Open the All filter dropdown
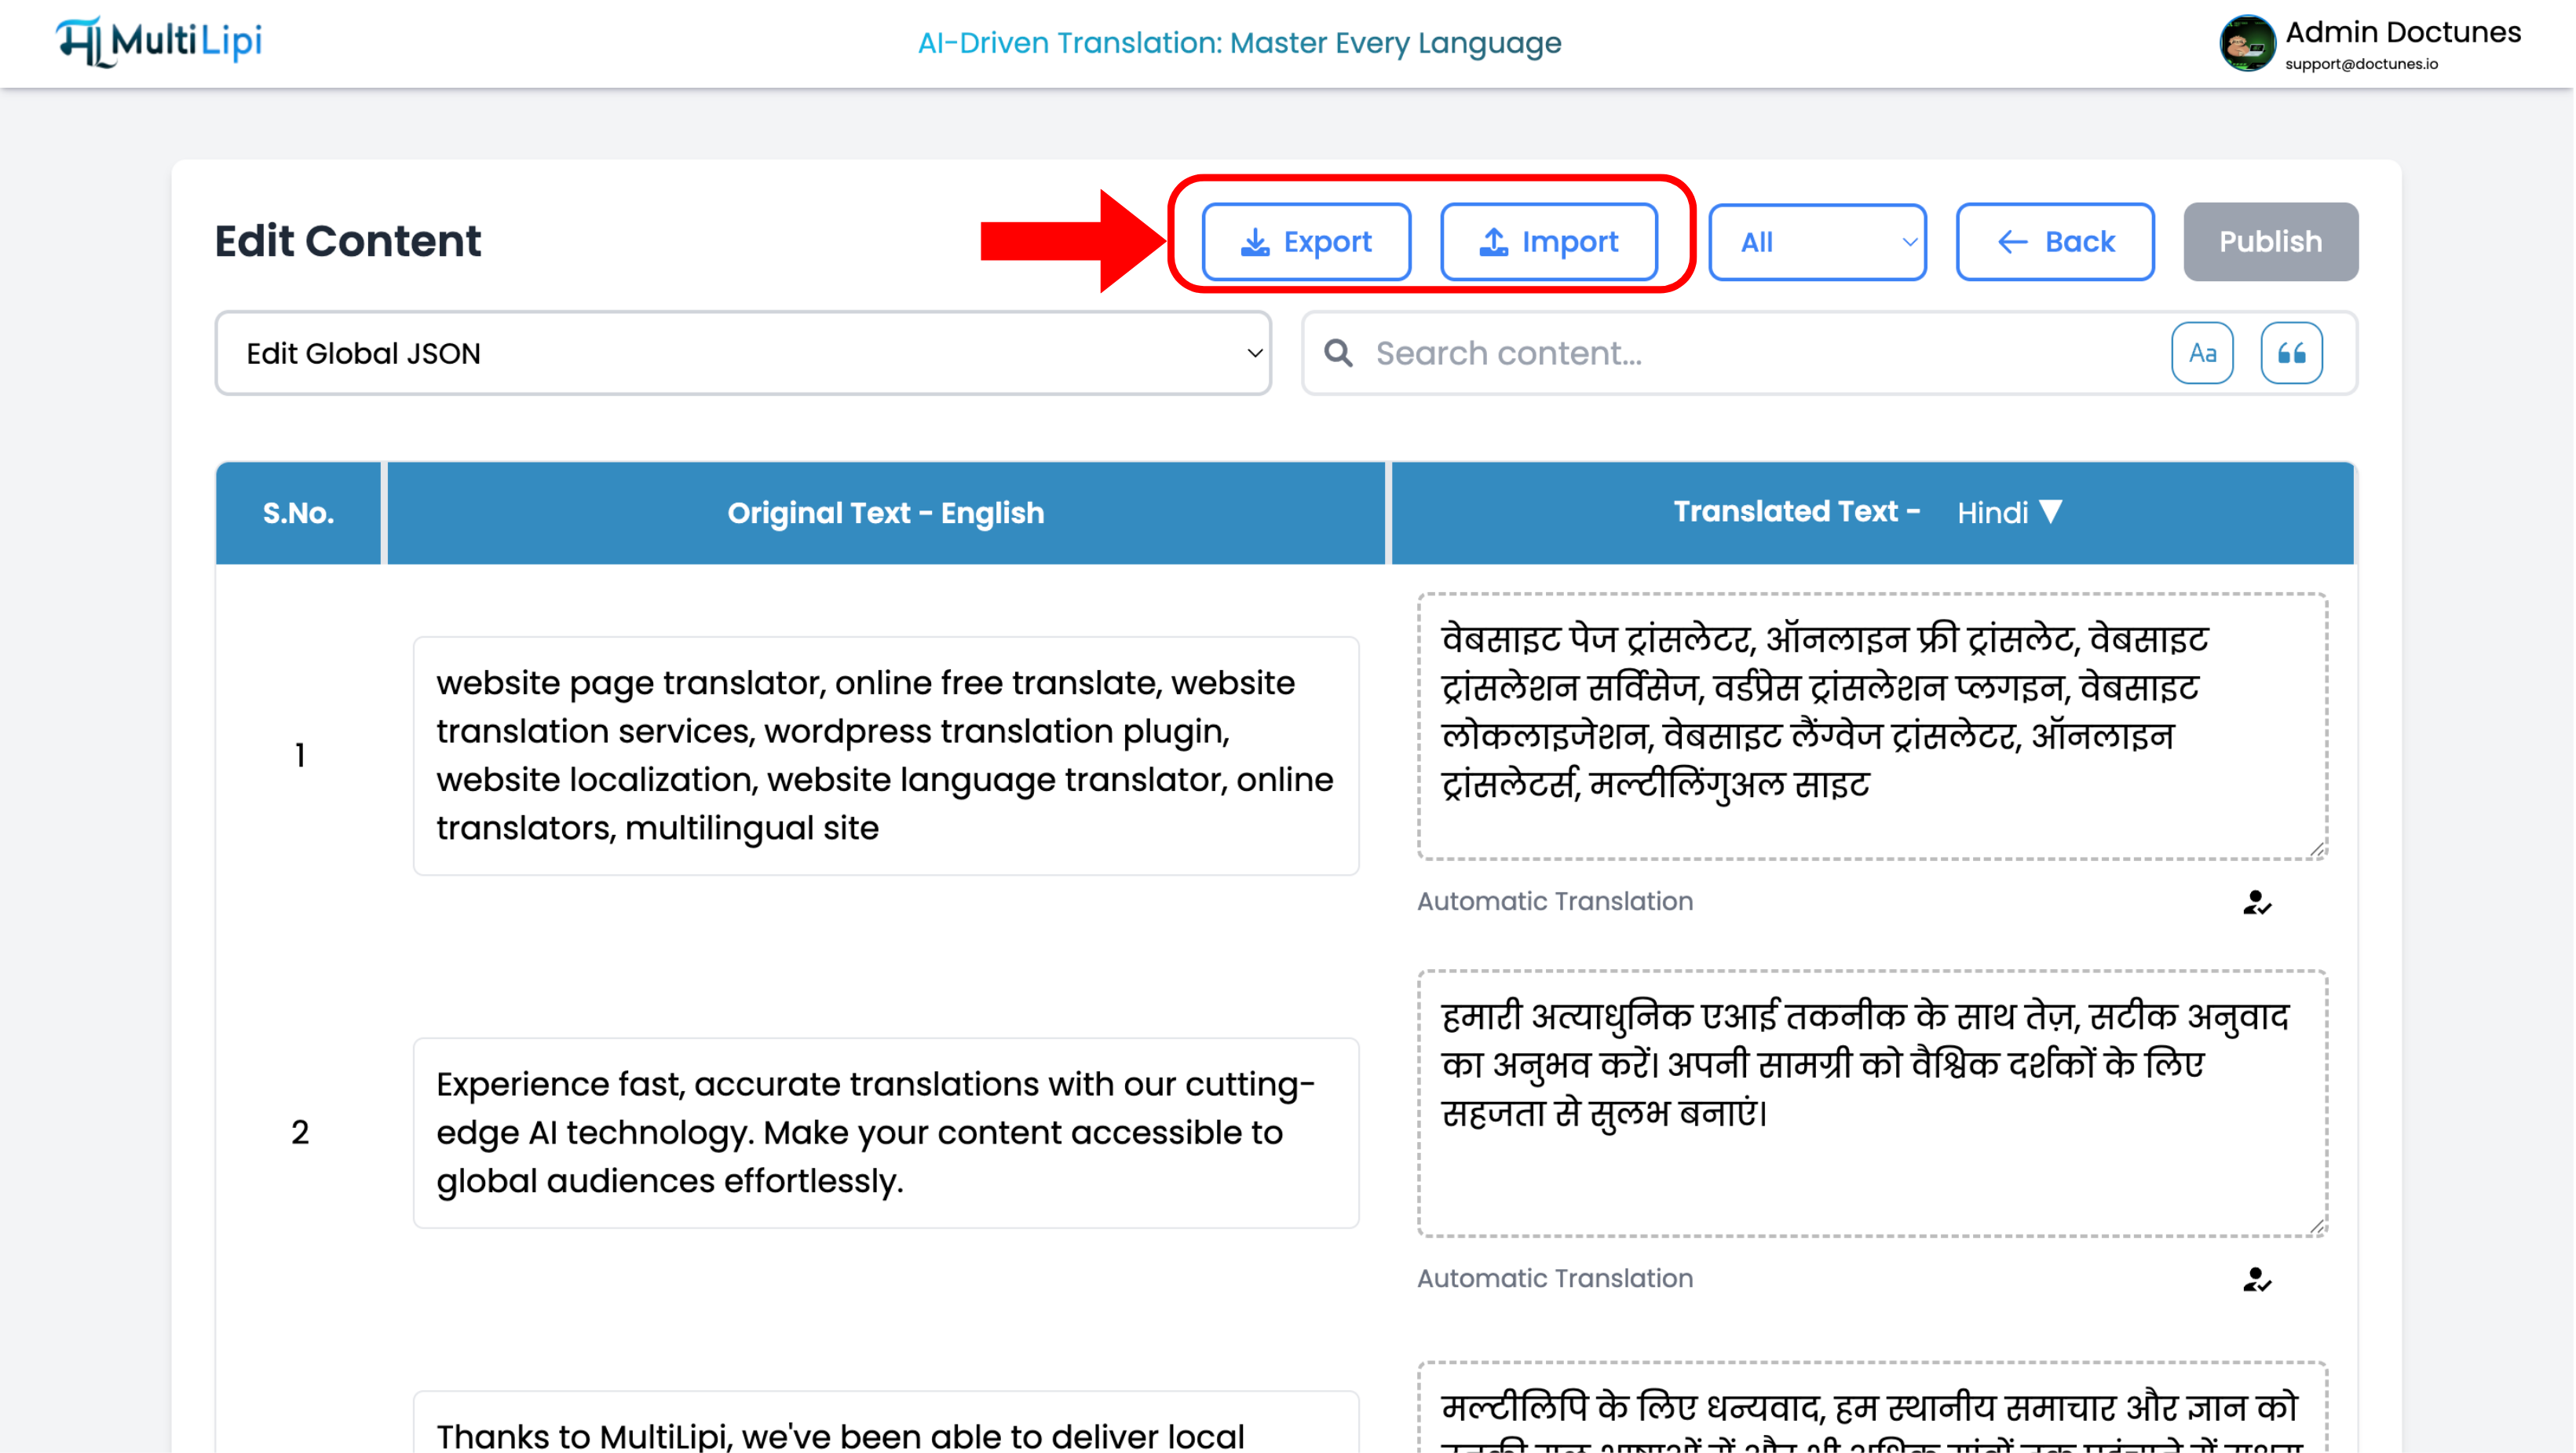 (1817, 242)
